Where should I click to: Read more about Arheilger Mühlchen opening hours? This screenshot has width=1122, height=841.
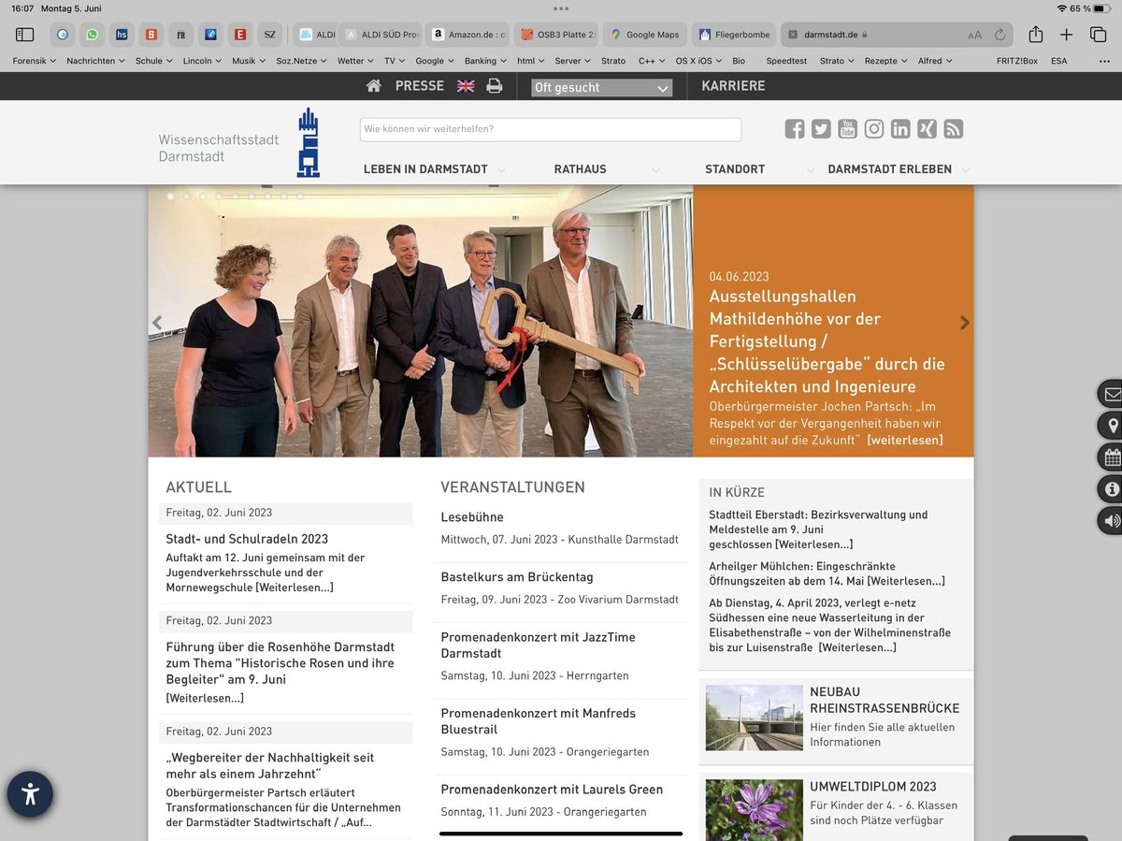(x=905, y=581)
